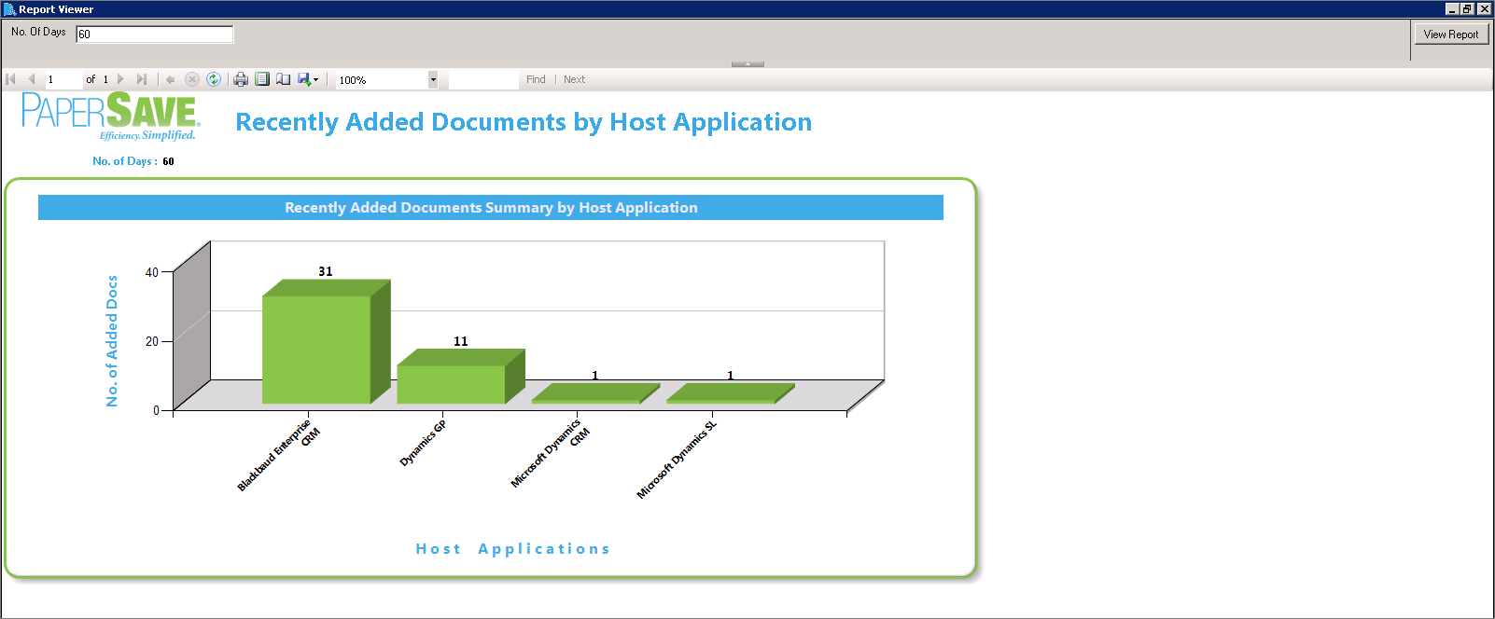Click the Blackbaud Enterprise CRM bar
1495x619 pixels.
(x=326, y=341)
